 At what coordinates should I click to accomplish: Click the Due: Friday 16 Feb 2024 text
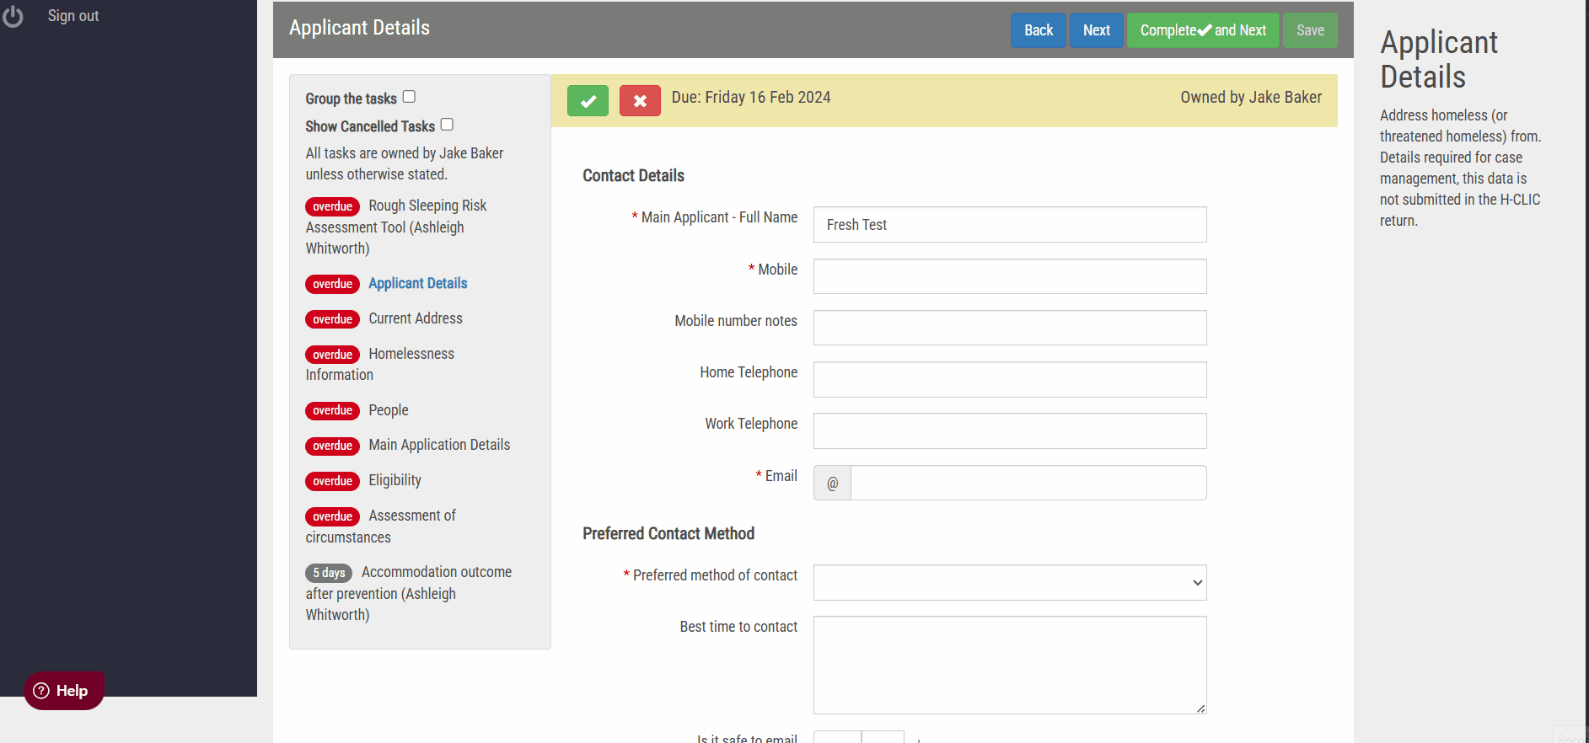tap(751, 97)
